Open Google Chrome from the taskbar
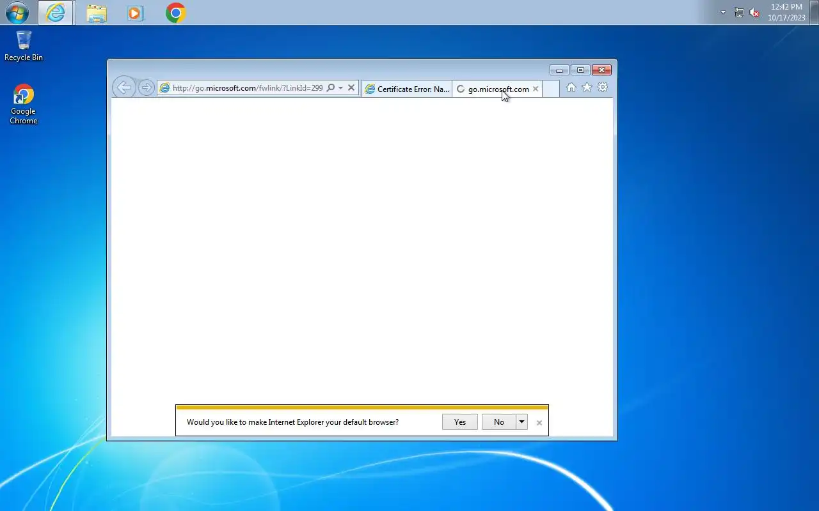The height and width of the screenshot is (511, 819). point(175,13)
